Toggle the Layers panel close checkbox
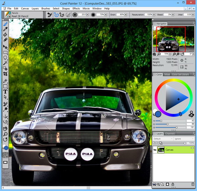This screenshot has height=191, width=197. pyautogui.click(x=154, y=133)
